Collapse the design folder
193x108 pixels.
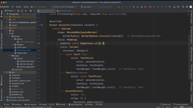click(9, 36)
